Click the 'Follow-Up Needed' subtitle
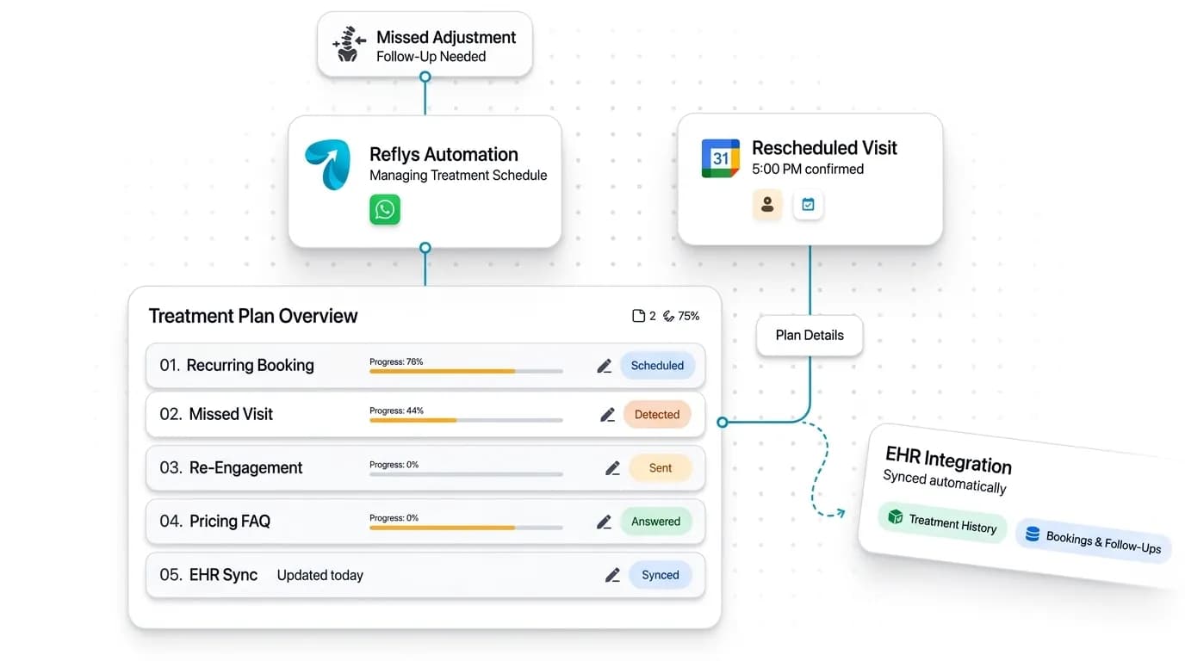This screenshot has height=661, width=1185. 431,57
